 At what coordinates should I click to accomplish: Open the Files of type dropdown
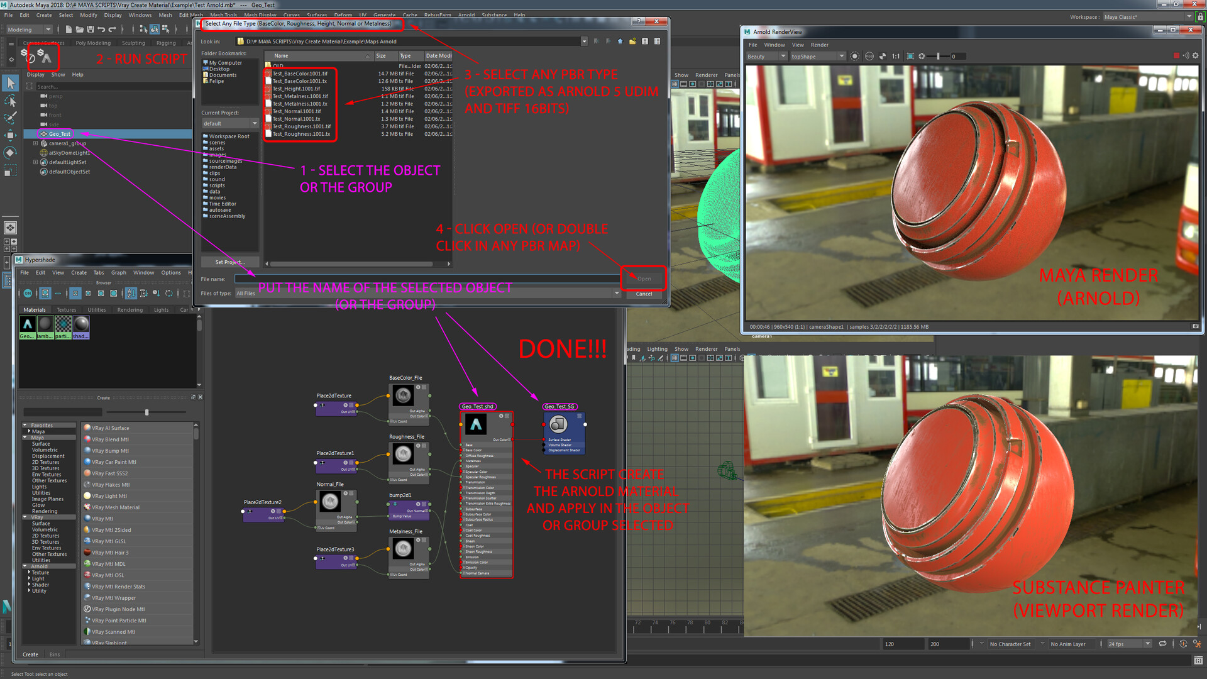point(616,292)
